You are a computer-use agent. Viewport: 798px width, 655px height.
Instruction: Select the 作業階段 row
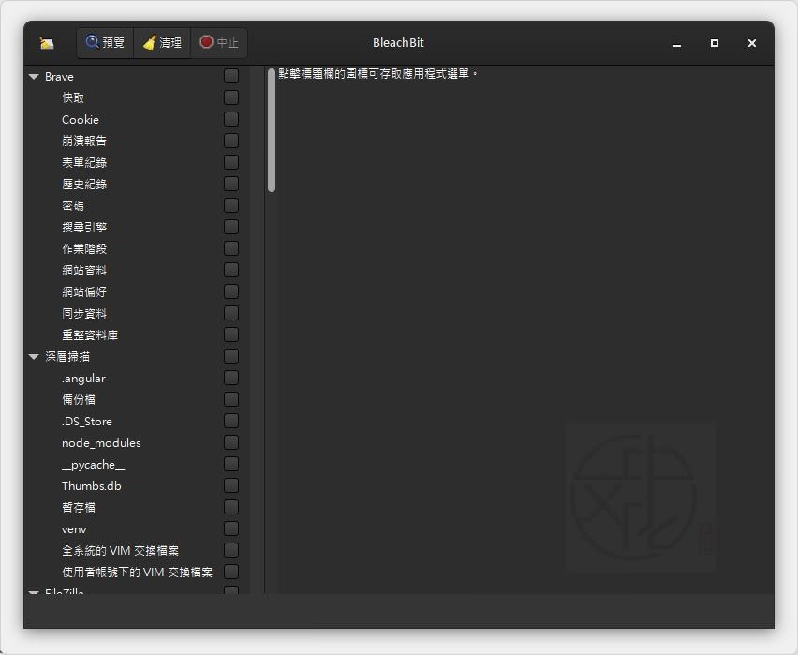click(x=84, y=249)
